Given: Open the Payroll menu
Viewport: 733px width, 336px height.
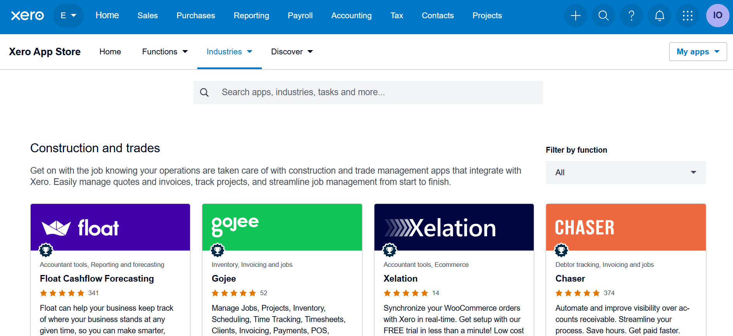Looking at the screenshot, I should coord(300,16).
